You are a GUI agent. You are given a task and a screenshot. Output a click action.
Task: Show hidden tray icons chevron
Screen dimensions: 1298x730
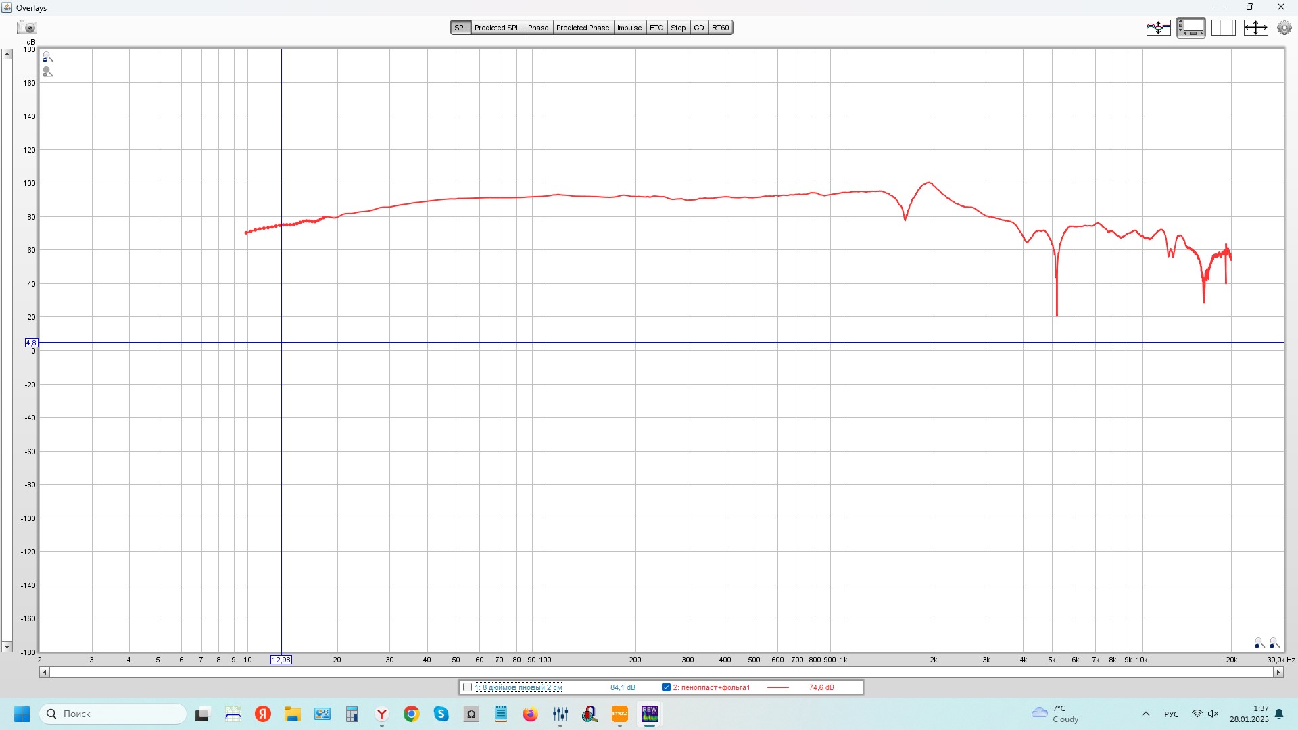click(x=1145, y=714)
